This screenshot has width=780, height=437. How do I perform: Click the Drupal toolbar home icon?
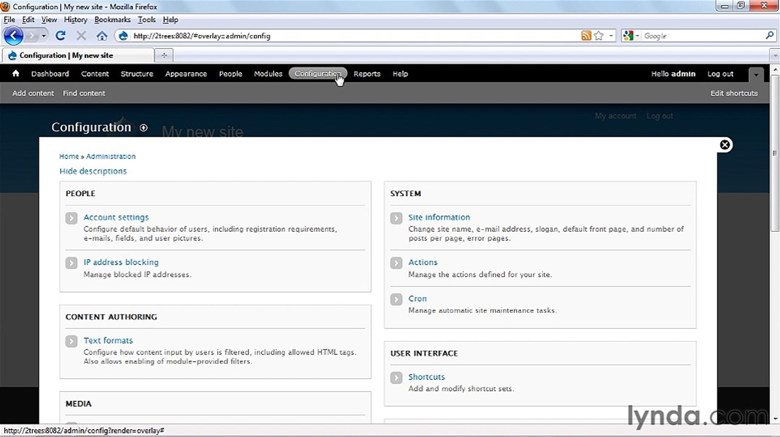[16, 73]
